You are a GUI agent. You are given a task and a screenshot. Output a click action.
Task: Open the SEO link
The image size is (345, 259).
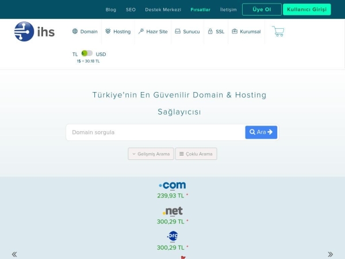click(131, 10)
